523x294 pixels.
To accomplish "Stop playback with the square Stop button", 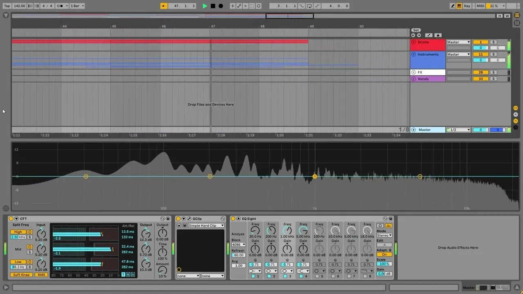I will point(213,6).
